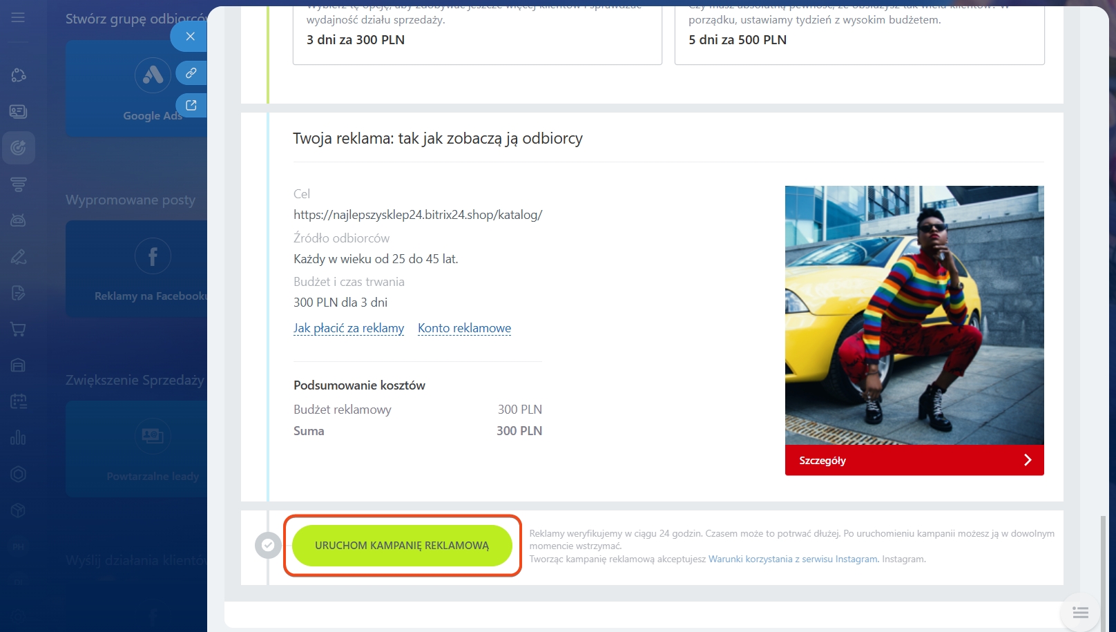Open the bar chart analytics sidebar icon
This screenshot has height=632, width=1116.
coord(19,438)
